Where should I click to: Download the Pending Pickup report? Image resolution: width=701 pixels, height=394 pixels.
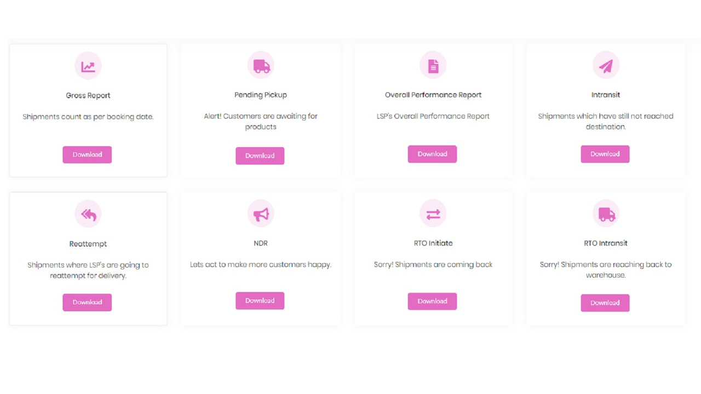click(x=260, y=155)
